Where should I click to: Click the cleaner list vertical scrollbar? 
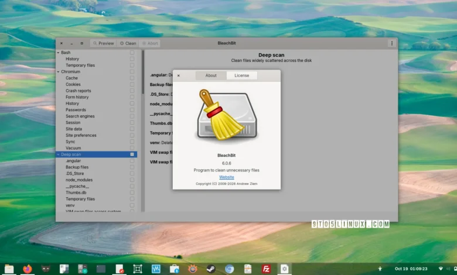pos(143,72)
